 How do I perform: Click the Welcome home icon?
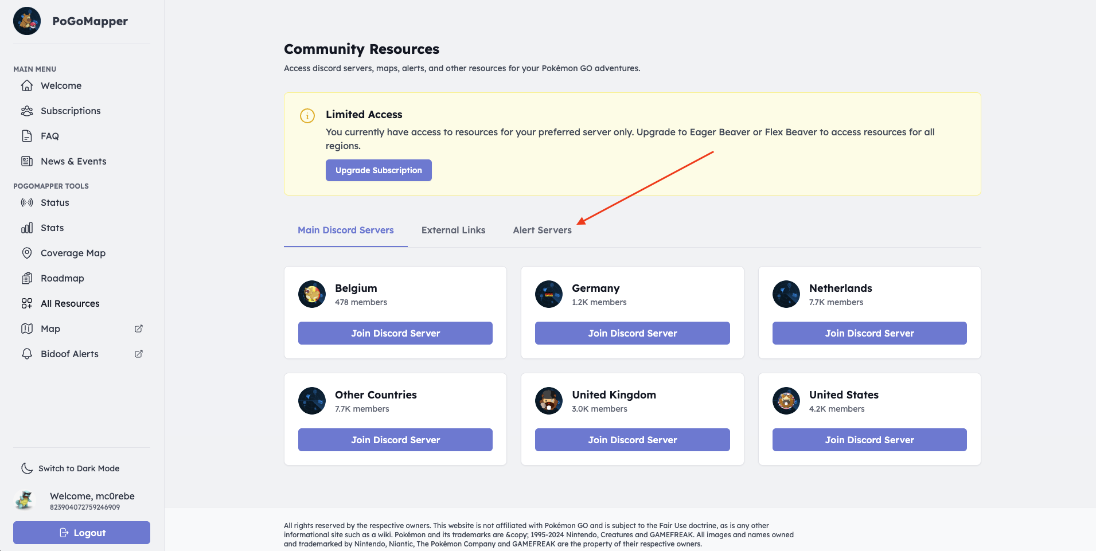pos(27,85)
